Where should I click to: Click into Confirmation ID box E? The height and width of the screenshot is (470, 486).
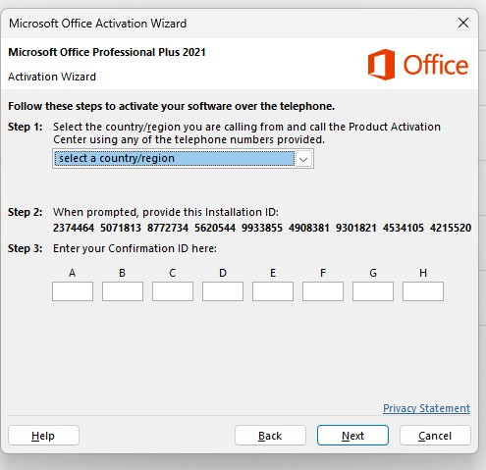273,291
